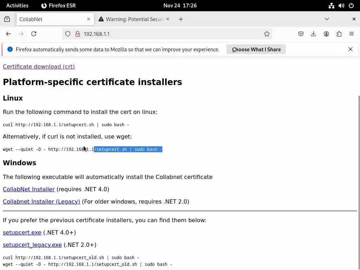Open the volume speaker icon
This screenshot has width=360, height=270.
[x=341, y=6]
